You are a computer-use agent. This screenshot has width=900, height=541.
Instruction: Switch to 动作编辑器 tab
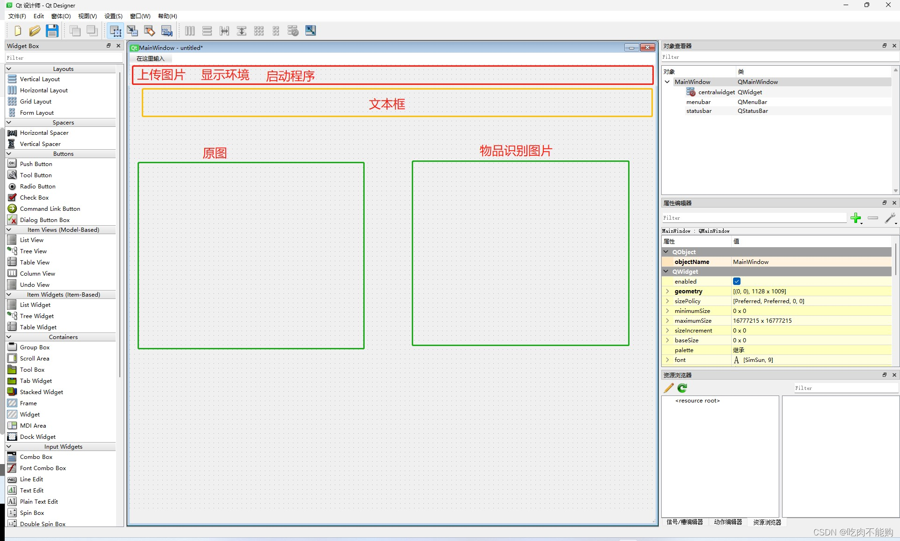tap(727, 522)
